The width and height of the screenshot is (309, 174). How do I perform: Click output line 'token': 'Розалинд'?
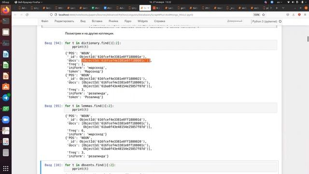coord(85,97)
